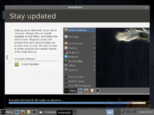154x115 pixels.
Task: Open Office category in the slideshow menu
Action: 80,66
